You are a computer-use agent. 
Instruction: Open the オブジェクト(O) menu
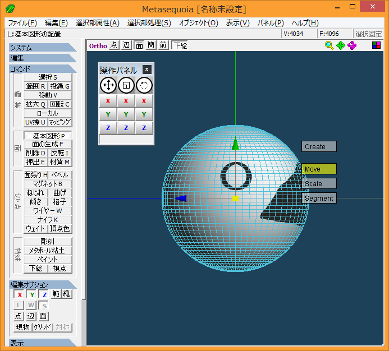199,23
